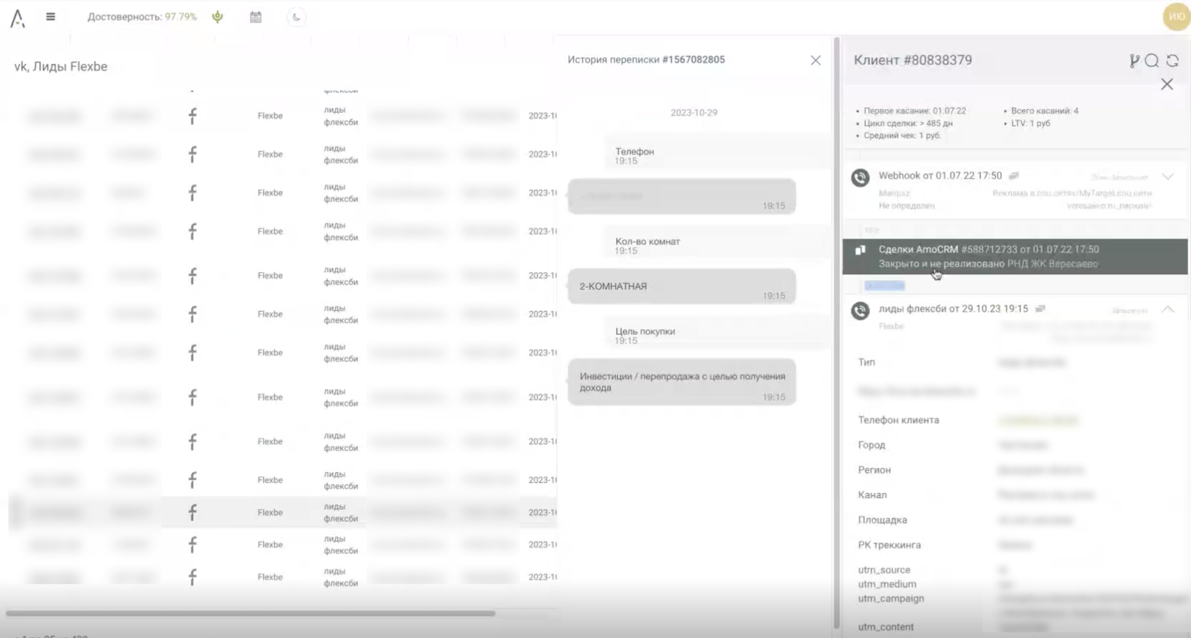1191x638 pixels.
Task: Open the calendar date picker
Action: (x=256, y=17)
